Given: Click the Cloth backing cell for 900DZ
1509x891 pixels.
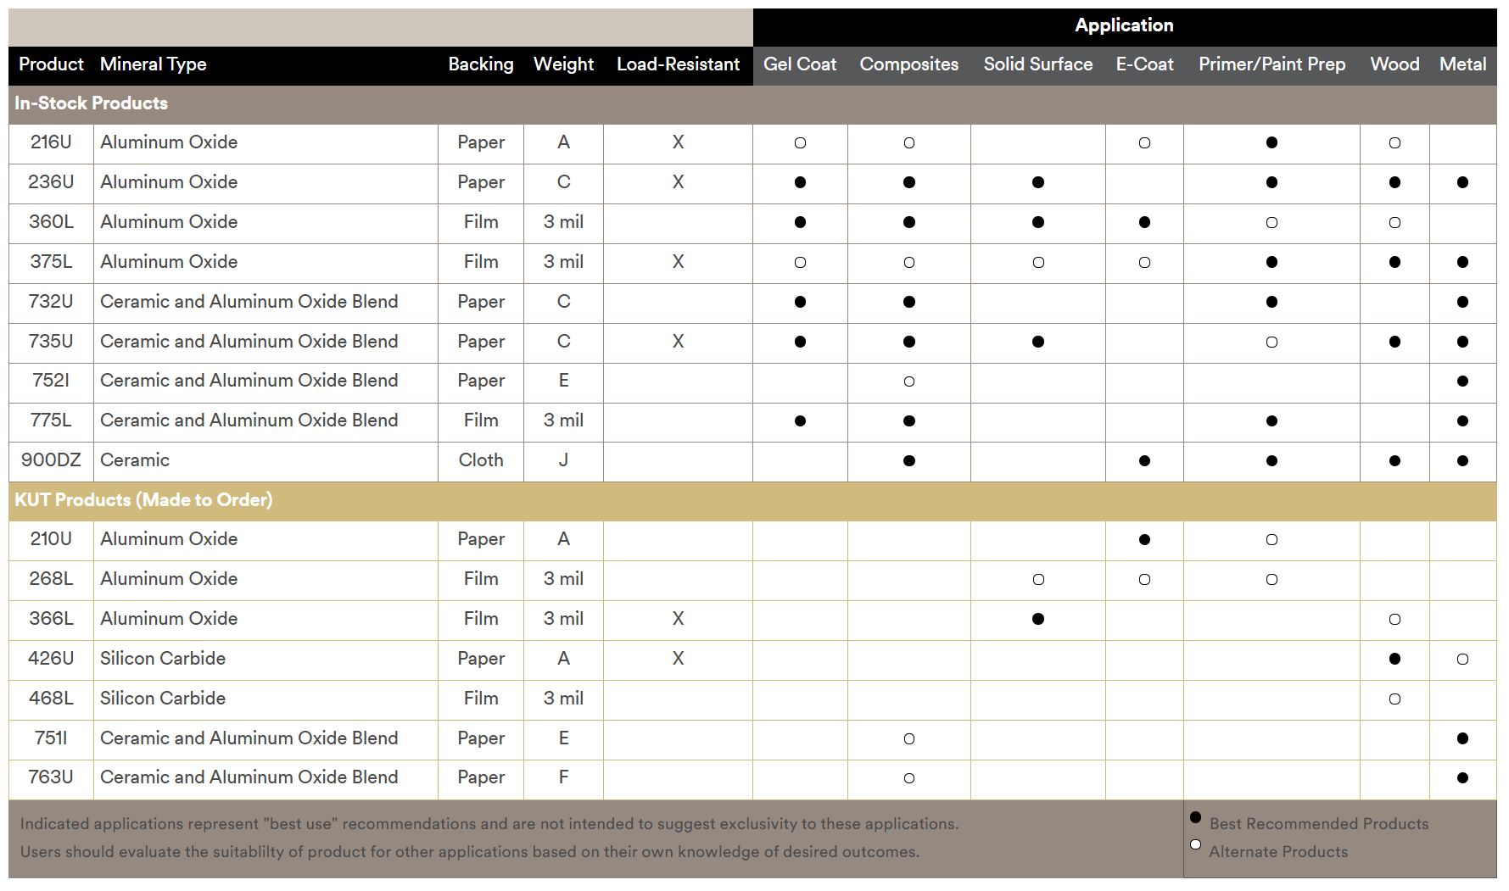Looking at the screenshot, I should click(480, 460).
